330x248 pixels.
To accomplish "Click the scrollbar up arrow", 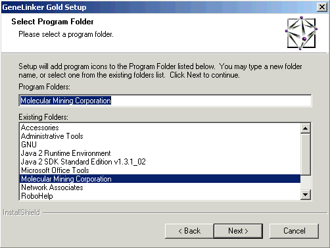I will tap(306, 128).
